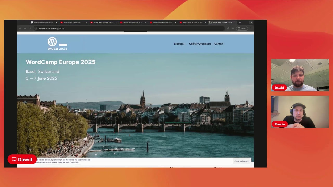333x187 pixels.
Task: Click the media control icon beside Guest
Action: click(233, 28)
